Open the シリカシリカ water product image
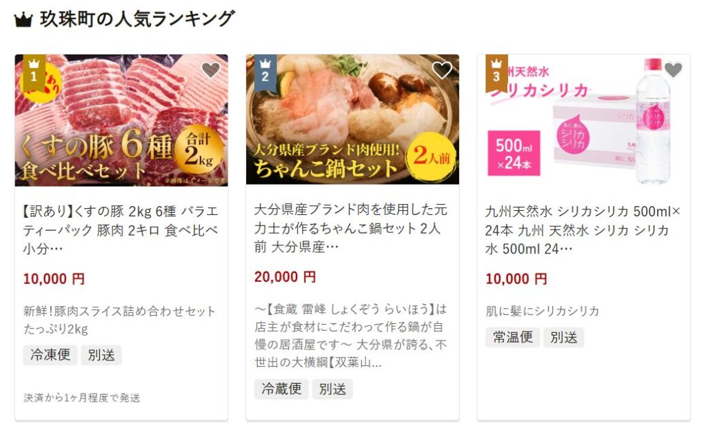Viewport: 706px width, 428px height. coord(584,120)
